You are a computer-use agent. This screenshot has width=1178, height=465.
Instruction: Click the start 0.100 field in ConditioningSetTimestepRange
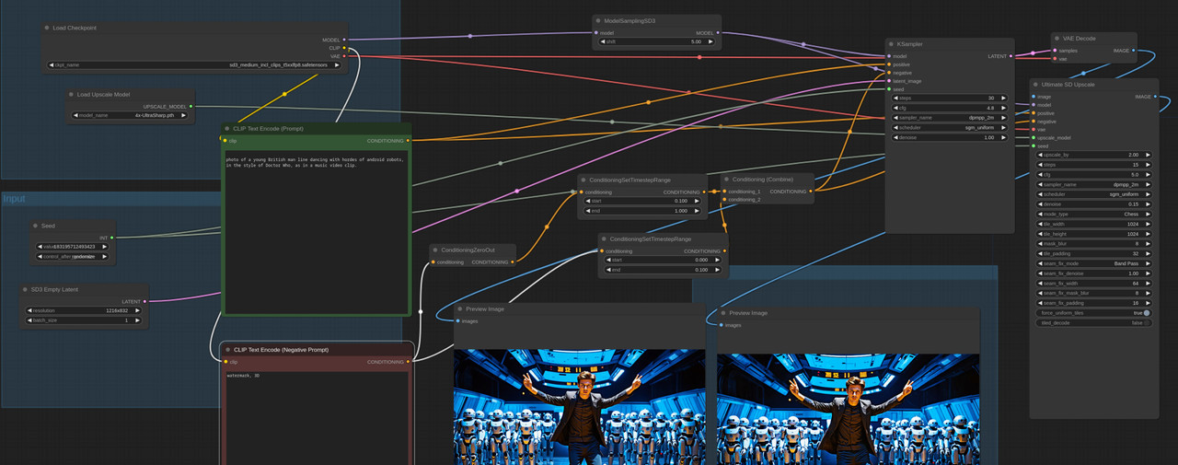click(642, 201)
